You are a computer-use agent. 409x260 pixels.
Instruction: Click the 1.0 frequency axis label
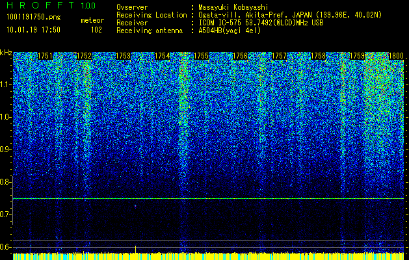point(5,117)
